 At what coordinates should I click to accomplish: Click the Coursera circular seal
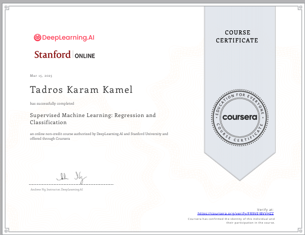(x=240, y=117)
